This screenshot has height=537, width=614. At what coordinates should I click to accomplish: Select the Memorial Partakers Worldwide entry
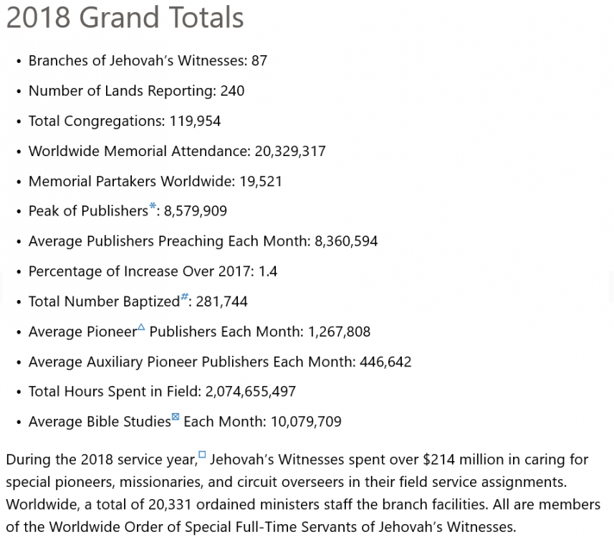coord(155,181)
